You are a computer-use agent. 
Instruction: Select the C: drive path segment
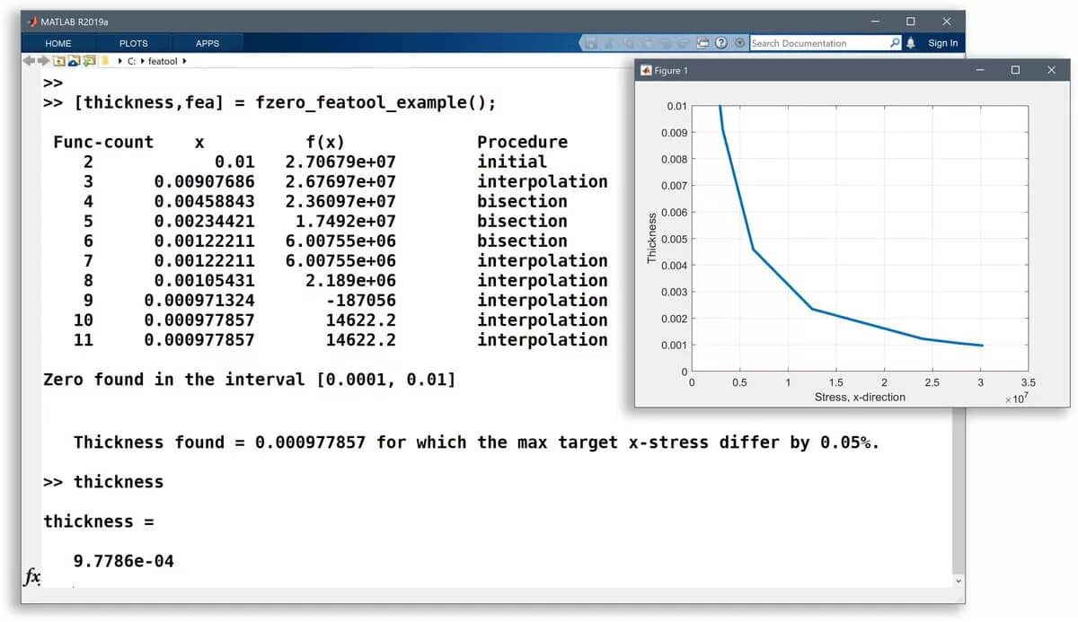pos(131,61)
